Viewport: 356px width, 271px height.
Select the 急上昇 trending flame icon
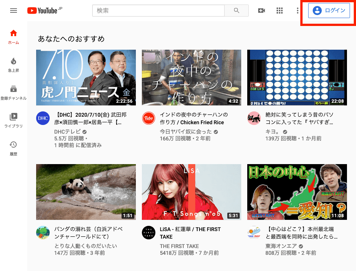[13, 60]
